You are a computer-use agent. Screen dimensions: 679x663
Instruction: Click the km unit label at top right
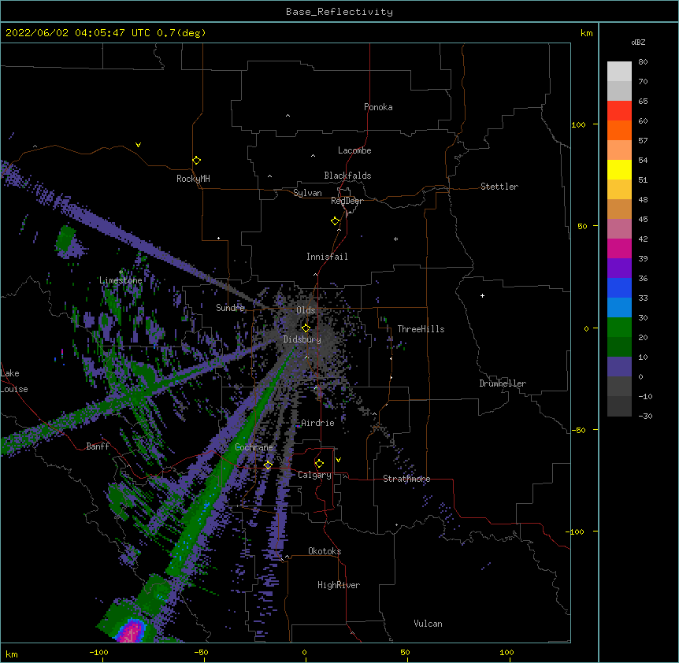click(586, 33)
